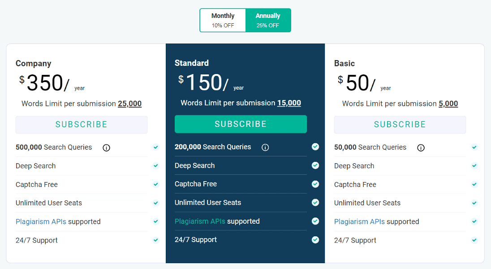Click info icon beside 200,000 Search Queries
Screen dimensions: 491x269
pyautogui.click(x=265, y=147)
